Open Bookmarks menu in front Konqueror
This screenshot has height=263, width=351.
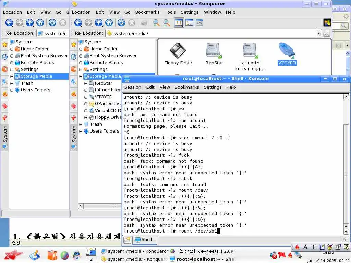click(x=147, y=12)
